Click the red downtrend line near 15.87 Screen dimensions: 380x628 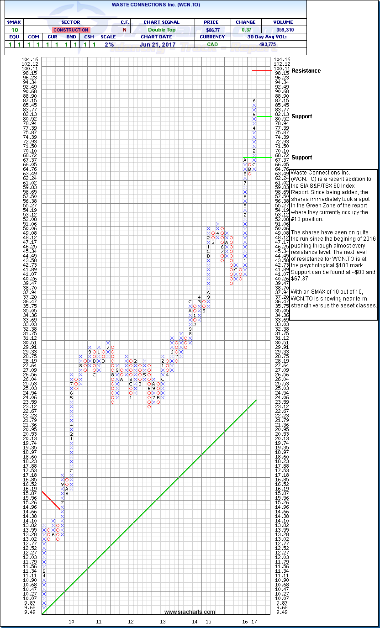pos(51,500)
